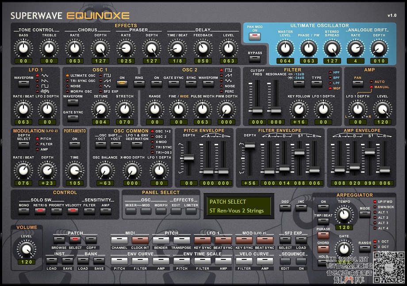Click the Modulation Depth Select button
Viewport: 407px width, 286px height.
point(23,145)
